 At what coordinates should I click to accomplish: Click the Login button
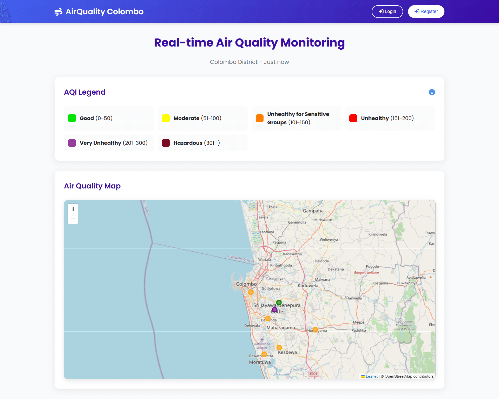387,11
